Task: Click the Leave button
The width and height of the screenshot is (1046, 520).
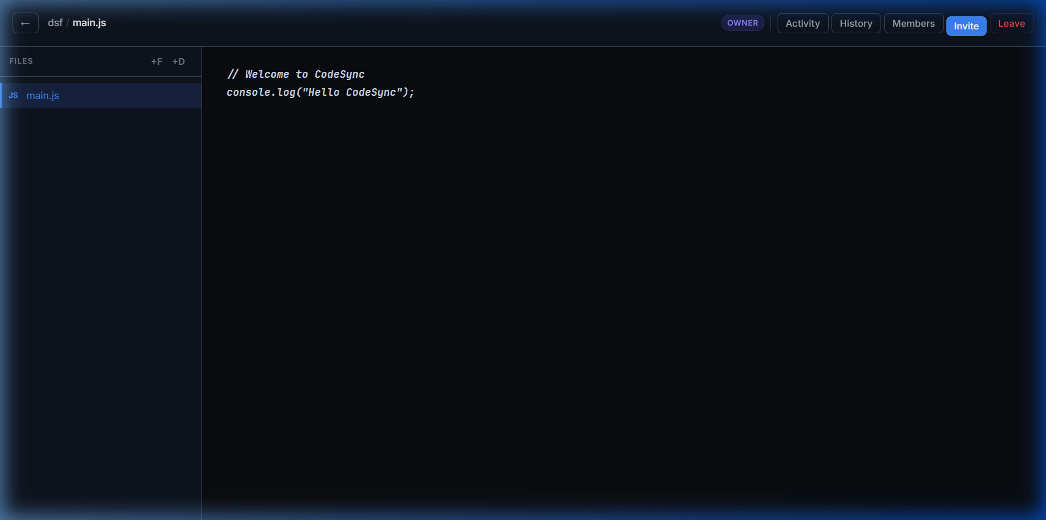Action: [x=1011, y=23]
